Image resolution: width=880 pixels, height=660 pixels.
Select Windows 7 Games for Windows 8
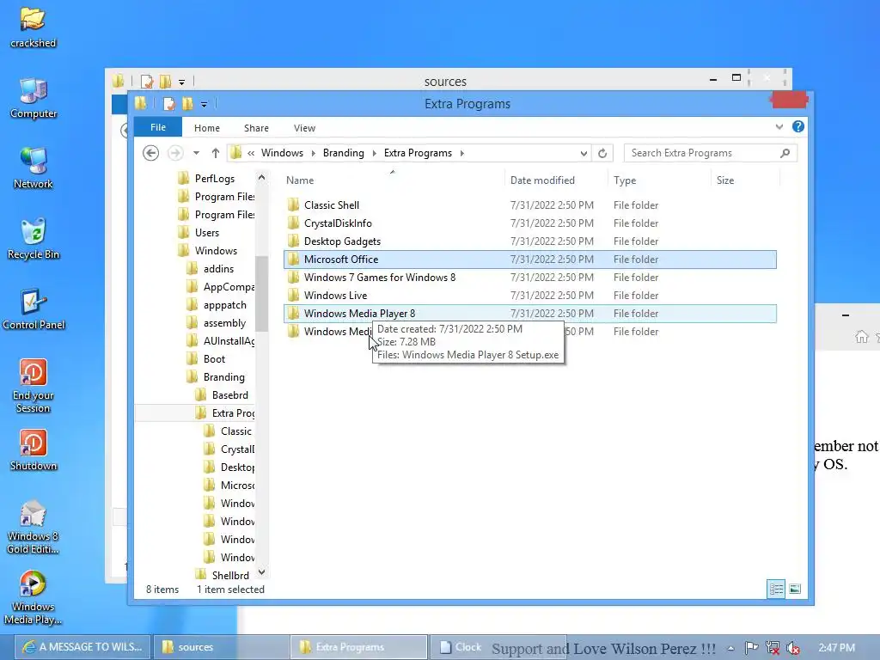pyautogui.click(x=529, y=278)
